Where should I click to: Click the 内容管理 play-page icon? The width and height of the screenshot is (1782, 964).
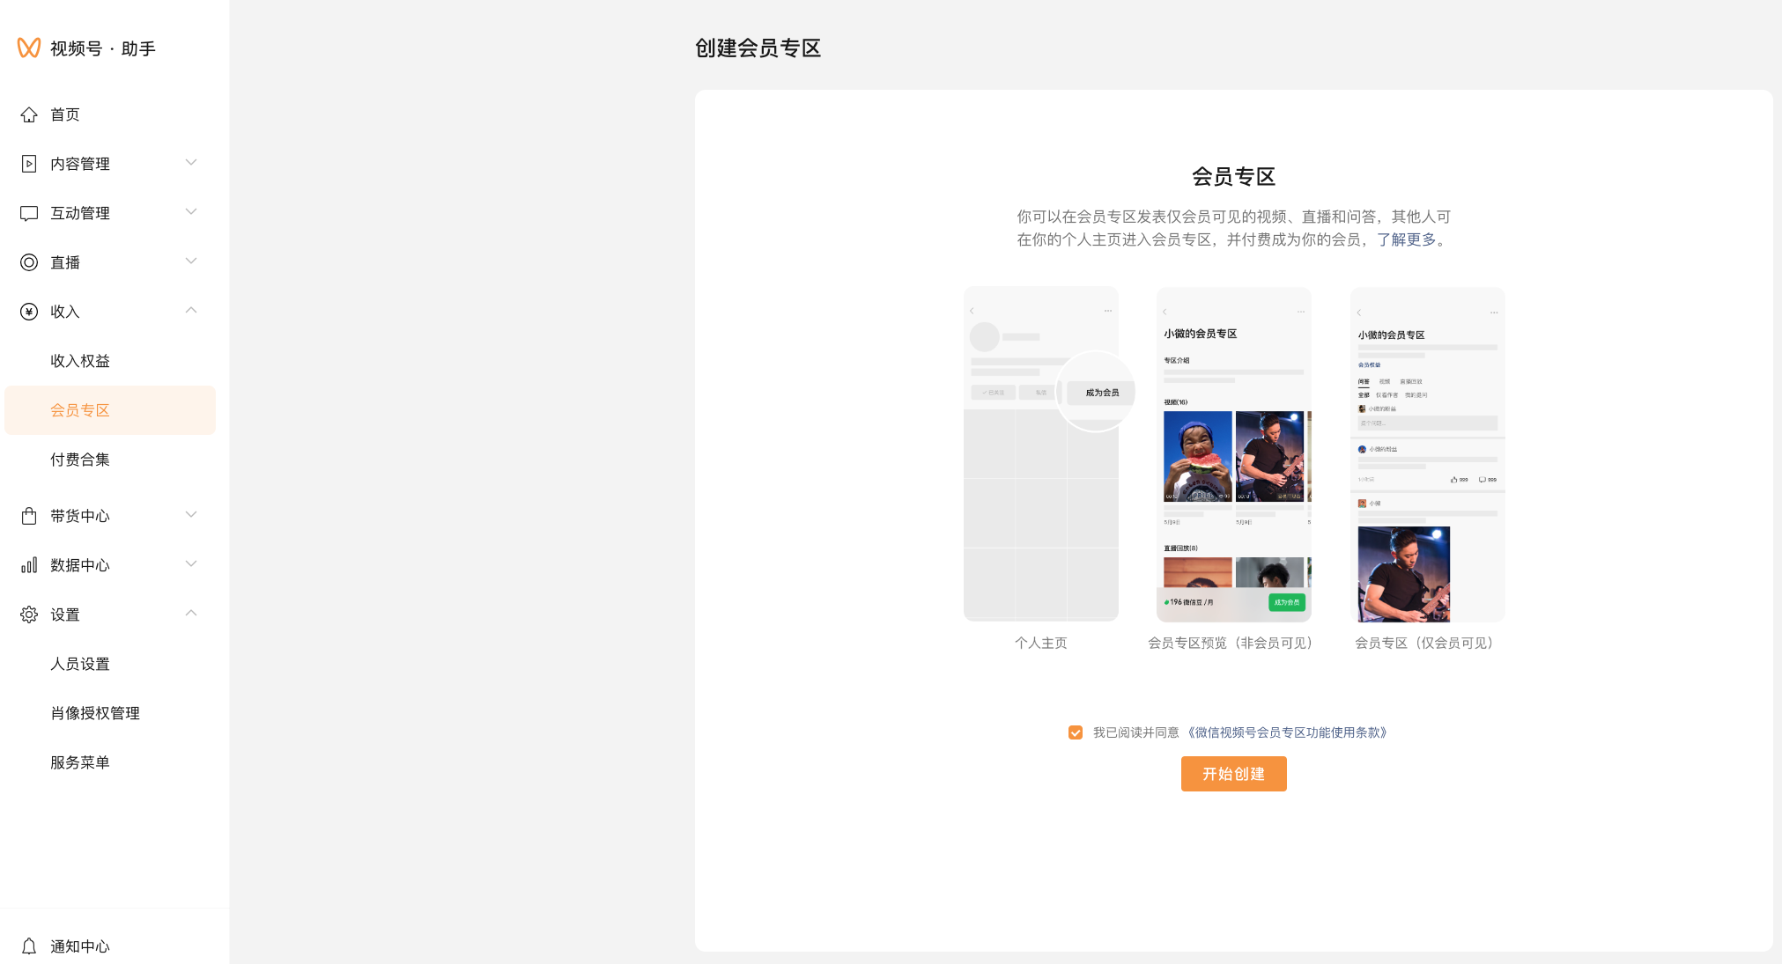pyautogui.click(x=29, y=164)
